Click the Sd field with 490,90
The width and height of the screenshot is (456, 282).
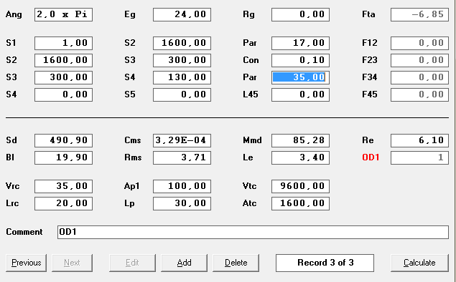pyautogui.click(x=63, y=140)
